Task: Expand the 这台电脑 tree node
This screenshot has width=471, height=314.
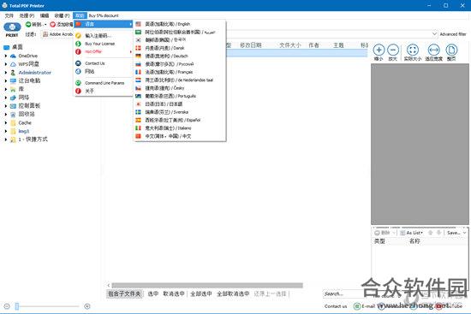Action: 6,80
